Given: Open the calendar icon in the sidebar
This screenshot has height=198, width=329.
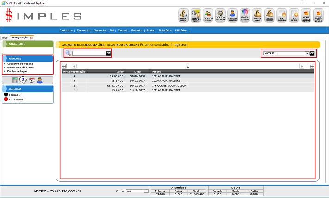Looking at the screenshot, I should pyautogui.click(x=31, y=80).
